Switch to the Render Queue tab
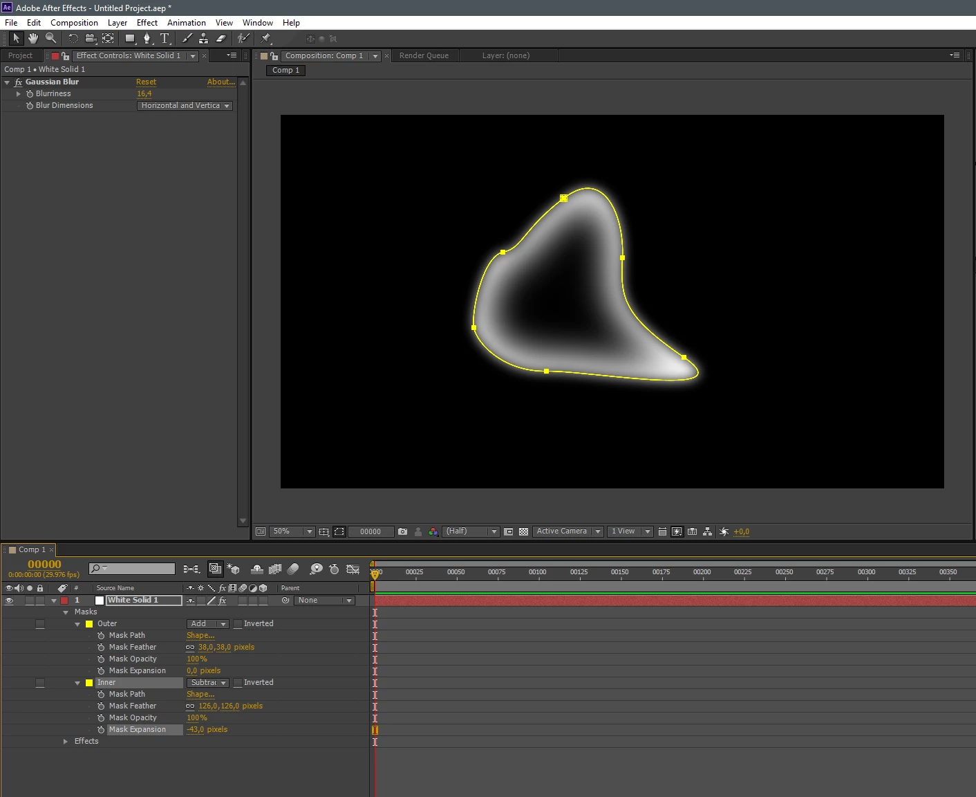This screenshot has height=797, width=976. [424, 56]
